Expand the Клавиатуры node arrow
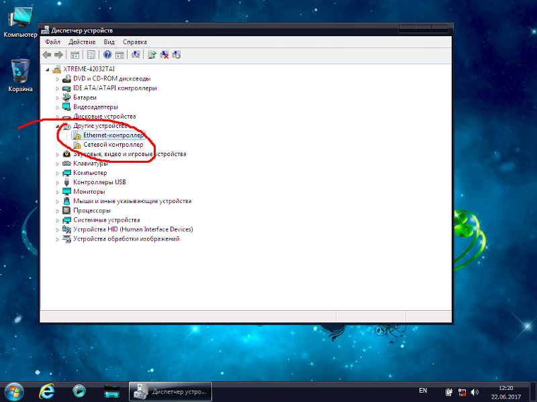 [x=58, y=163]
